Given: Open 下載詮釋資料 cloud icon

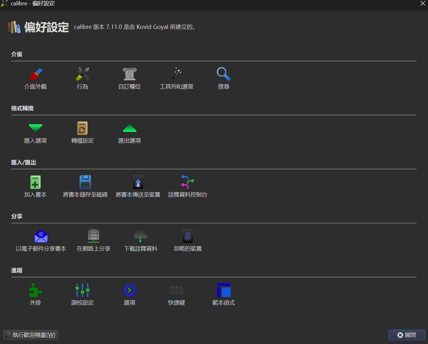Looking at the screenshot, I should coord(141,236).
